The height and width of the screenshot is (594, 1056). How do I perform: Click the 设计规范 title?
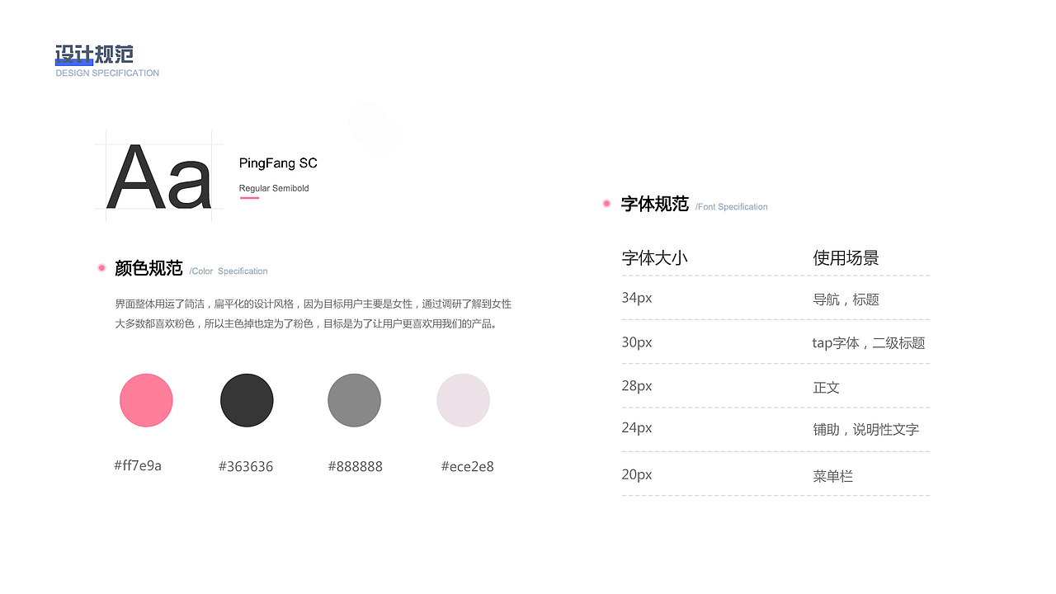94,54
